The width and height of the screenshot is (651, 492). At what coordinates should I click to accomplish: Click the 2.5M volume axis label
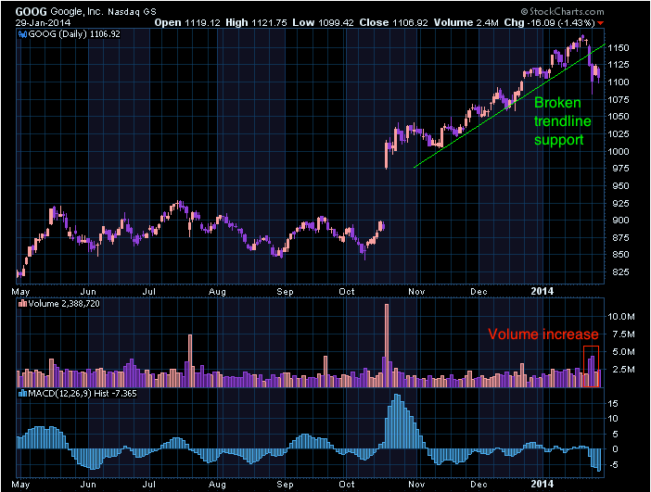coord(623,369)
